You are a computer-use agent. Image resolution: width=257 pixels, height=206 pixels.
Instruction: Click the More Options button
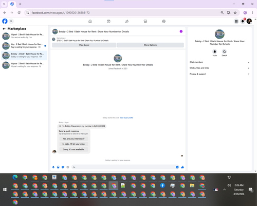pyautogui.click(x=150, y=45)
